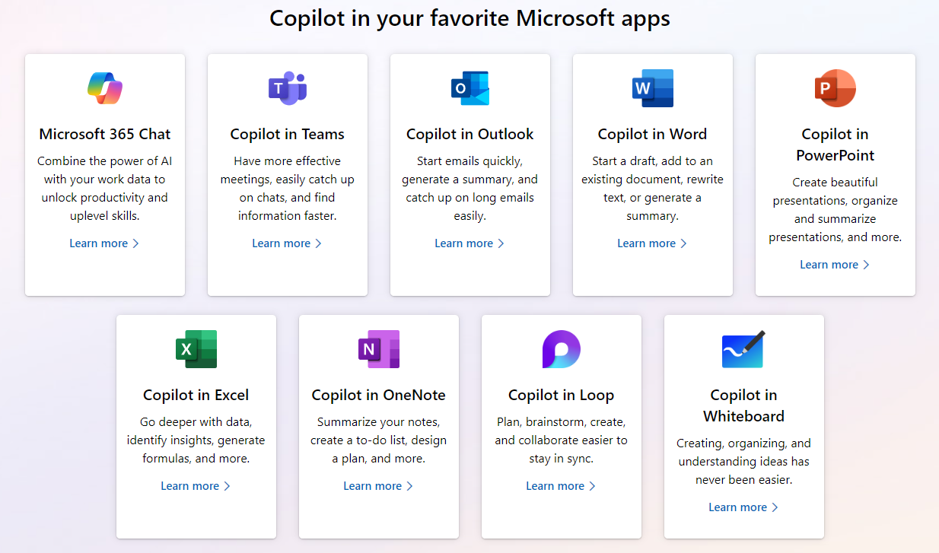Click the Copilot in Whiteboard heading
Viewport: 939px width, 553px height.
tap(744, 406)
